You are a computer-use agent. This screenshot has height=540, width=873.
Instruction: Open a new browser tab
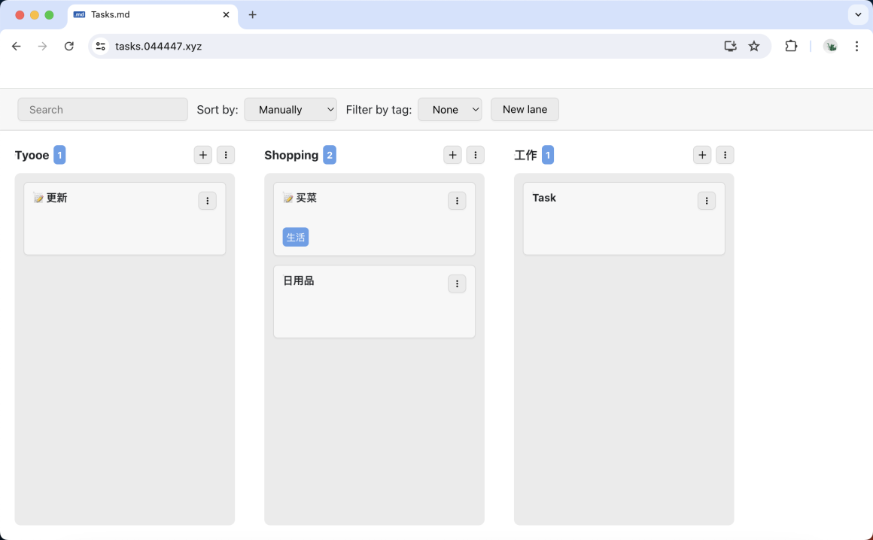point(253,15)
